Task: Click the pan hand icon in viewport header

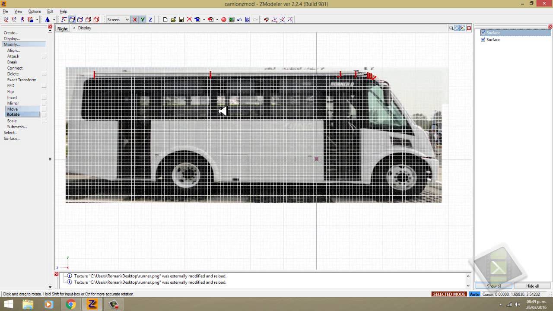Action: click(x=457, y=28)
